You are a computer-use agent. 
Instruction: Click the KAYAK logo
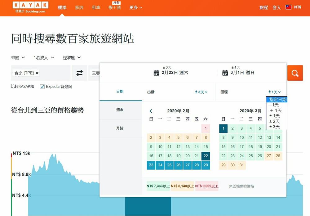click(30, 5)
